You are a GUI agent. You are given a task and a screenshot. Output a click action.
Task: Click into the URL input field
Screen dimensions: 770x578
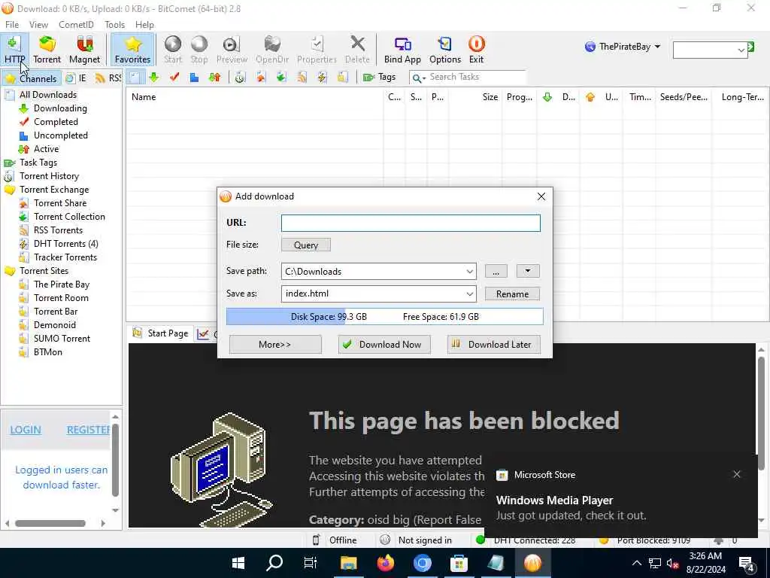[411, 223]
